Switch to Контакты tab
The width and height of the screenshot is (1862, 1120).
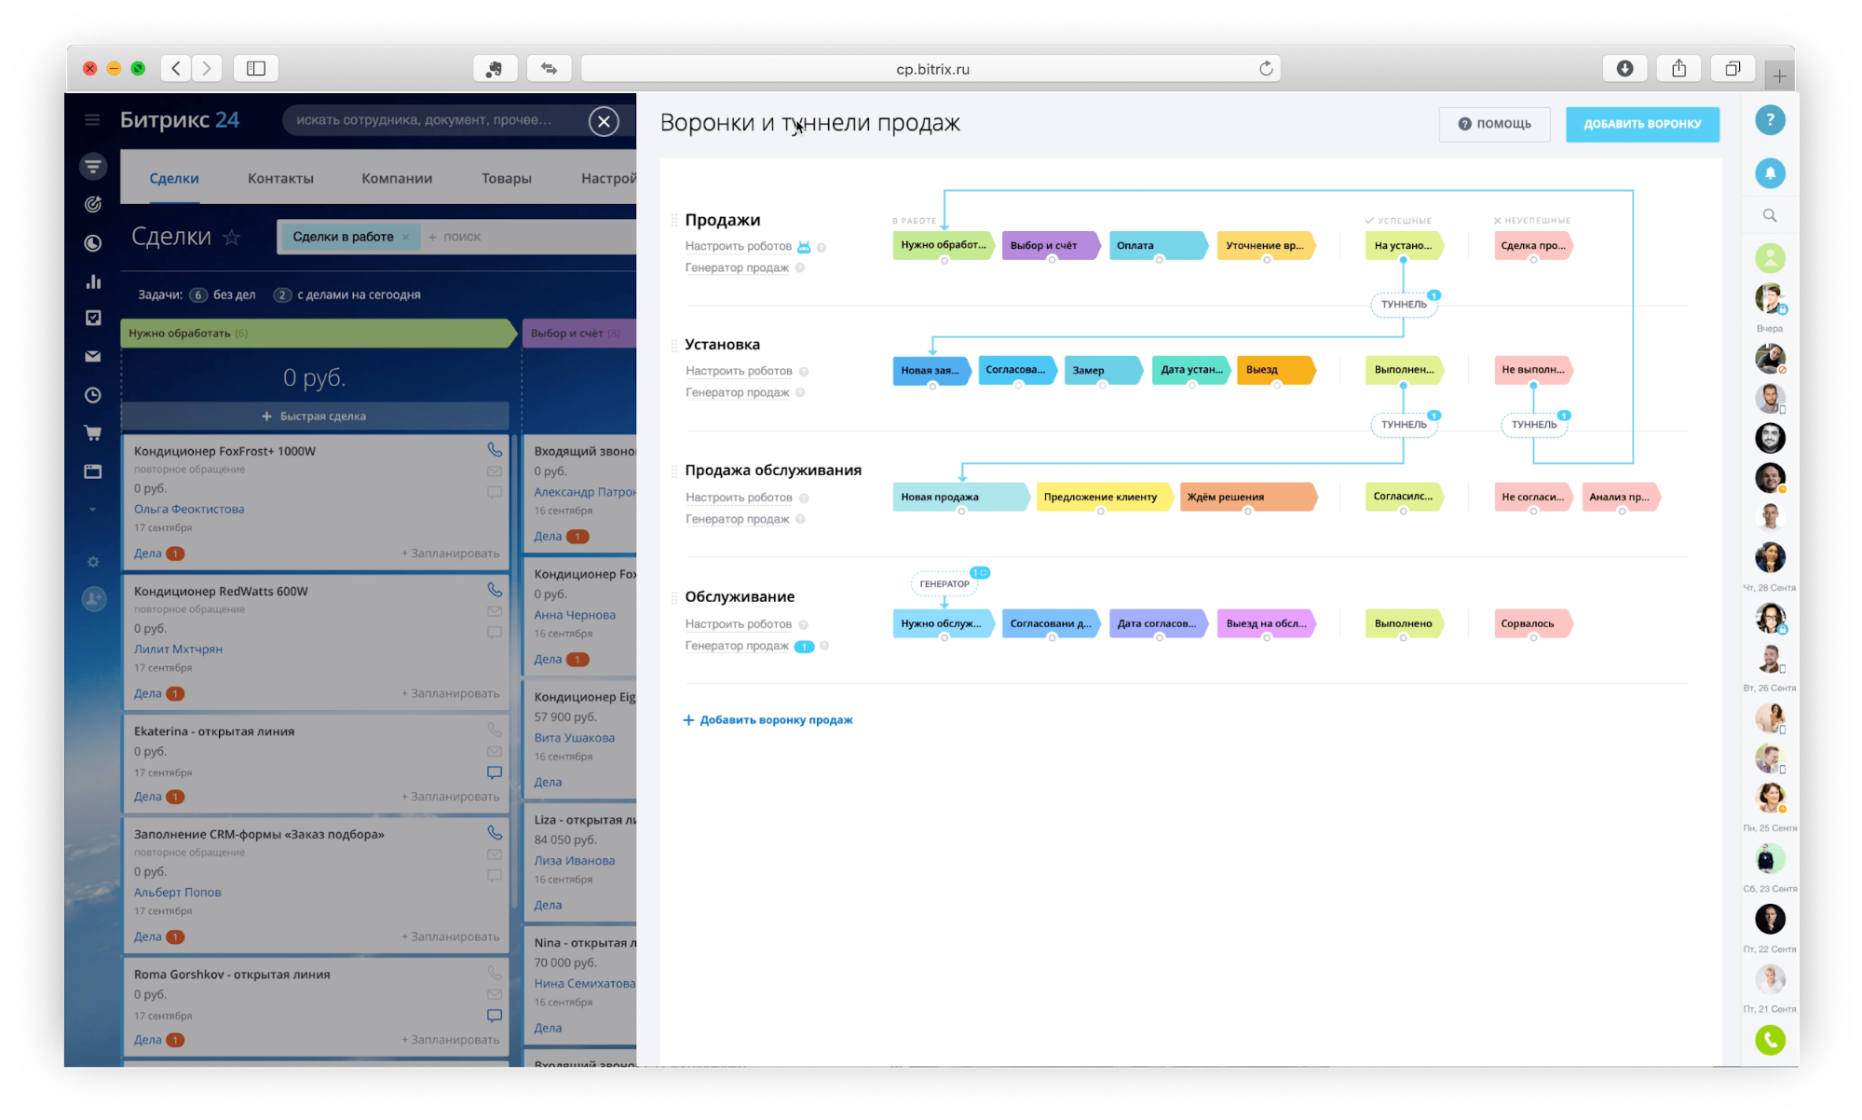(x=280, y=179)
